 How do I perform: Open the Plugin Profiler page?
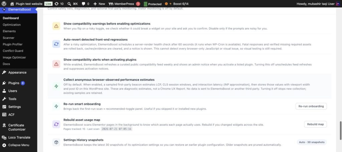click(x=13, y=44)
